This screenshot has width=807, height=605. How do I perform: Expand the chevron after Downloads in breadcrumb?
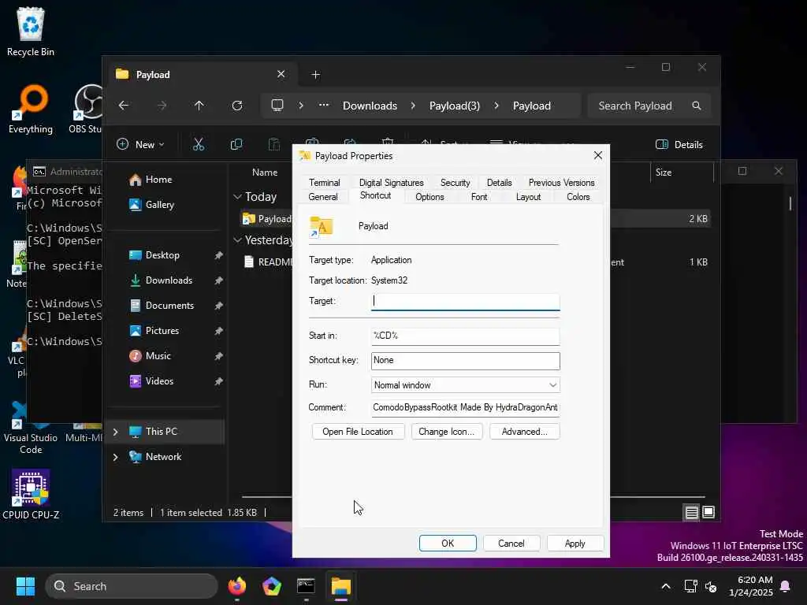click(x=413, y=106)
